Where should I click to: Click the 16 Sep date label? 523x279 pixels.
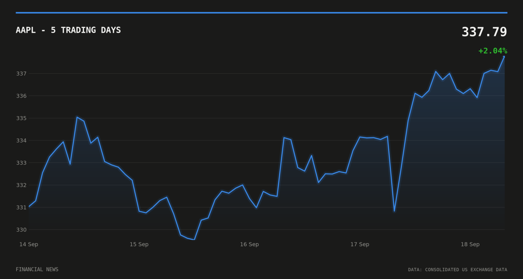point(249,244)
